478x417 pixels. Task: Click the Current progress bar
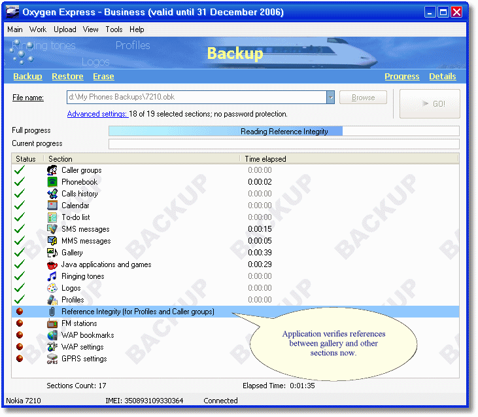click(x=284, y=144)
